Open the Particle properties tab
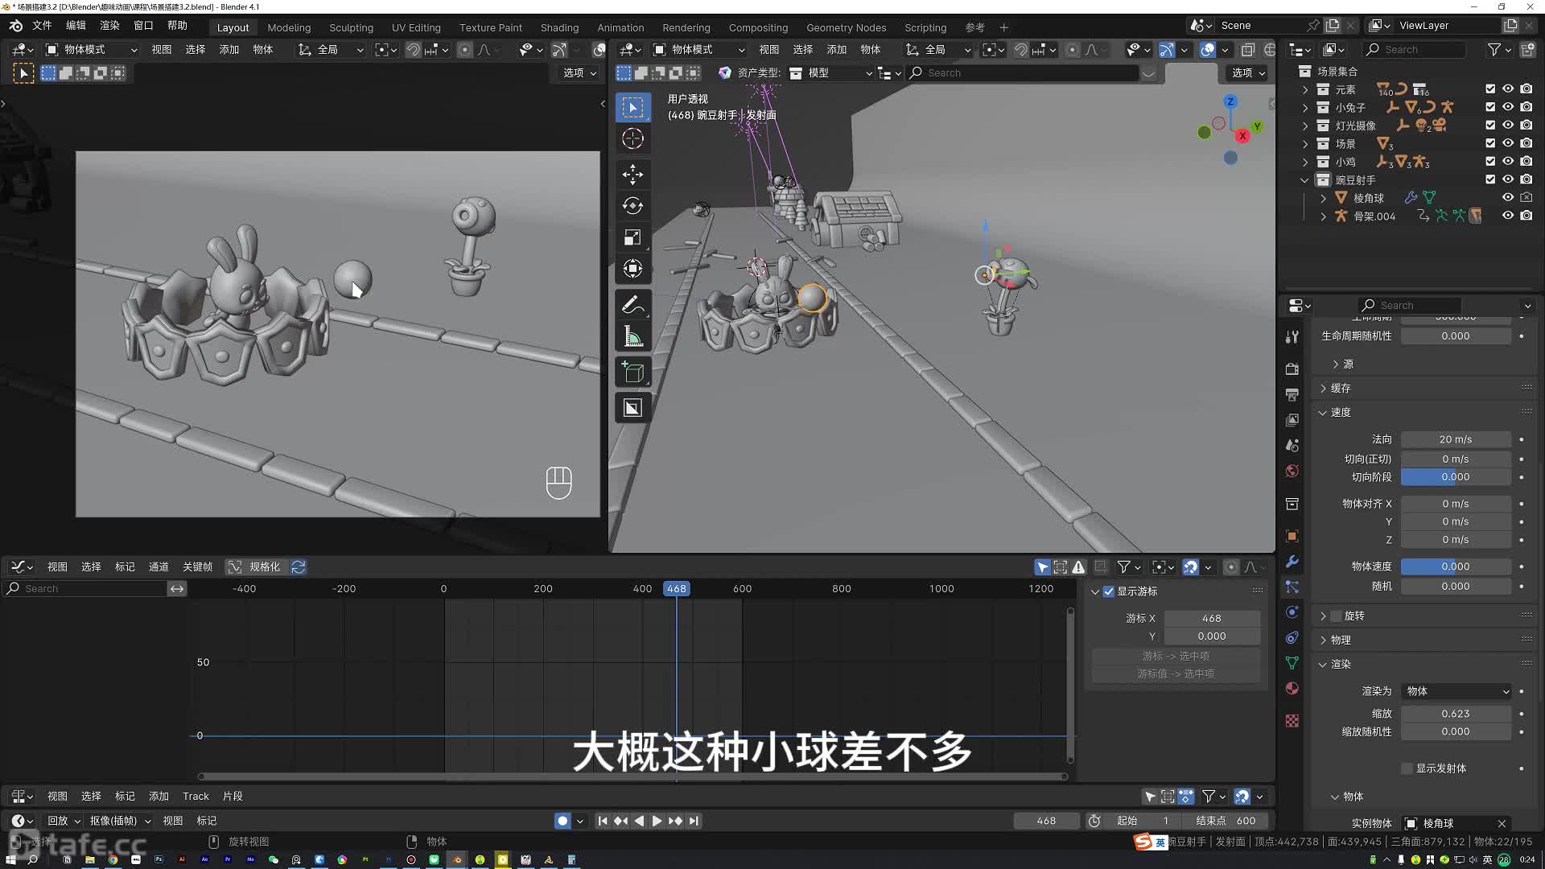1545x869 pixels. click(1292, 587)
